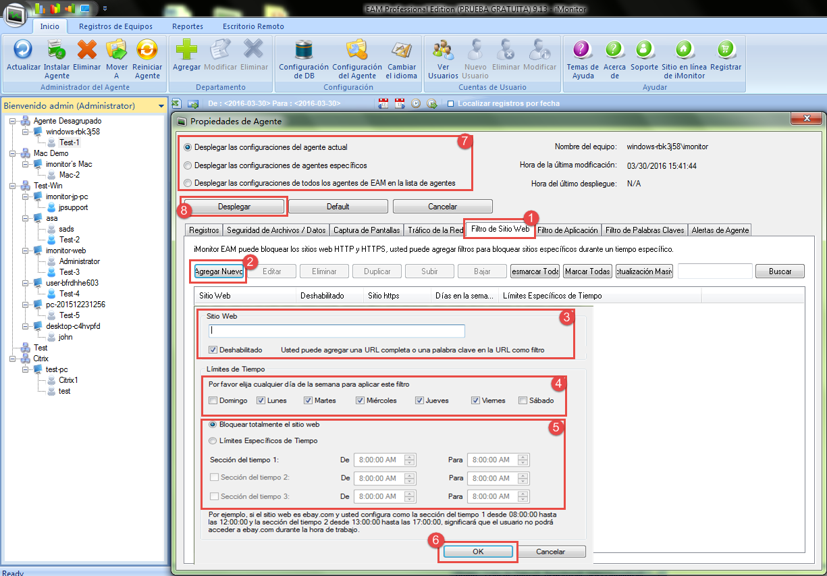Click the Desplegar button

pyautogui.click(x=235, y=206)
